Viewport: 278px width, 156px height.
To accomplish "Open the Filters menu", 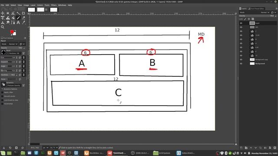I will [54, 5].
